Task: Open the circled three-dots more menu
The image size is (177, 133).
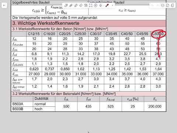Action: coord(163,6)
